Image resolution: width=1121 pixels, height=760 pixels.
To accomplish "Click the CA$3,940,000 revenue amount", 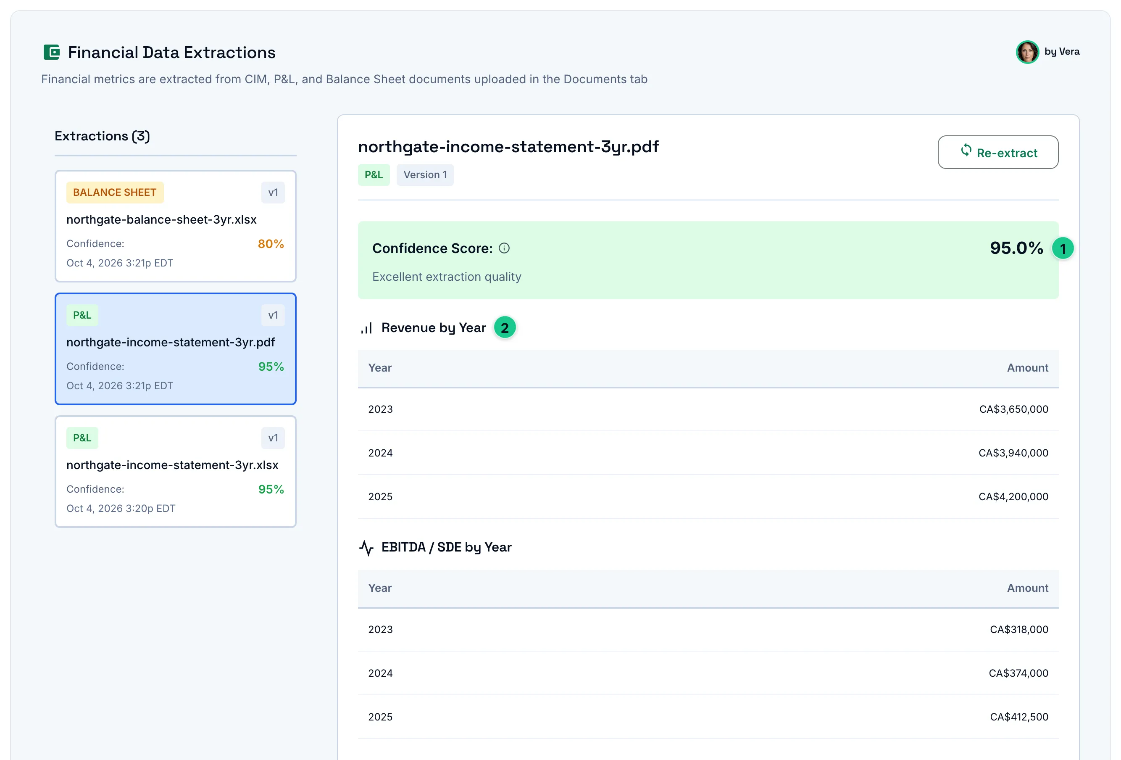I will click(x=1013, y=453).
